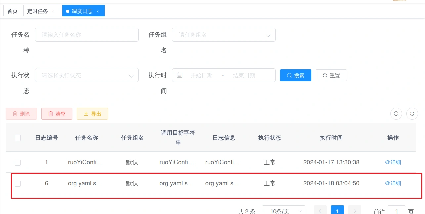The height and width of the screenshot is (214, 425).
Task: Expand the 任务组名 dropdown
Action: point(224,35)
